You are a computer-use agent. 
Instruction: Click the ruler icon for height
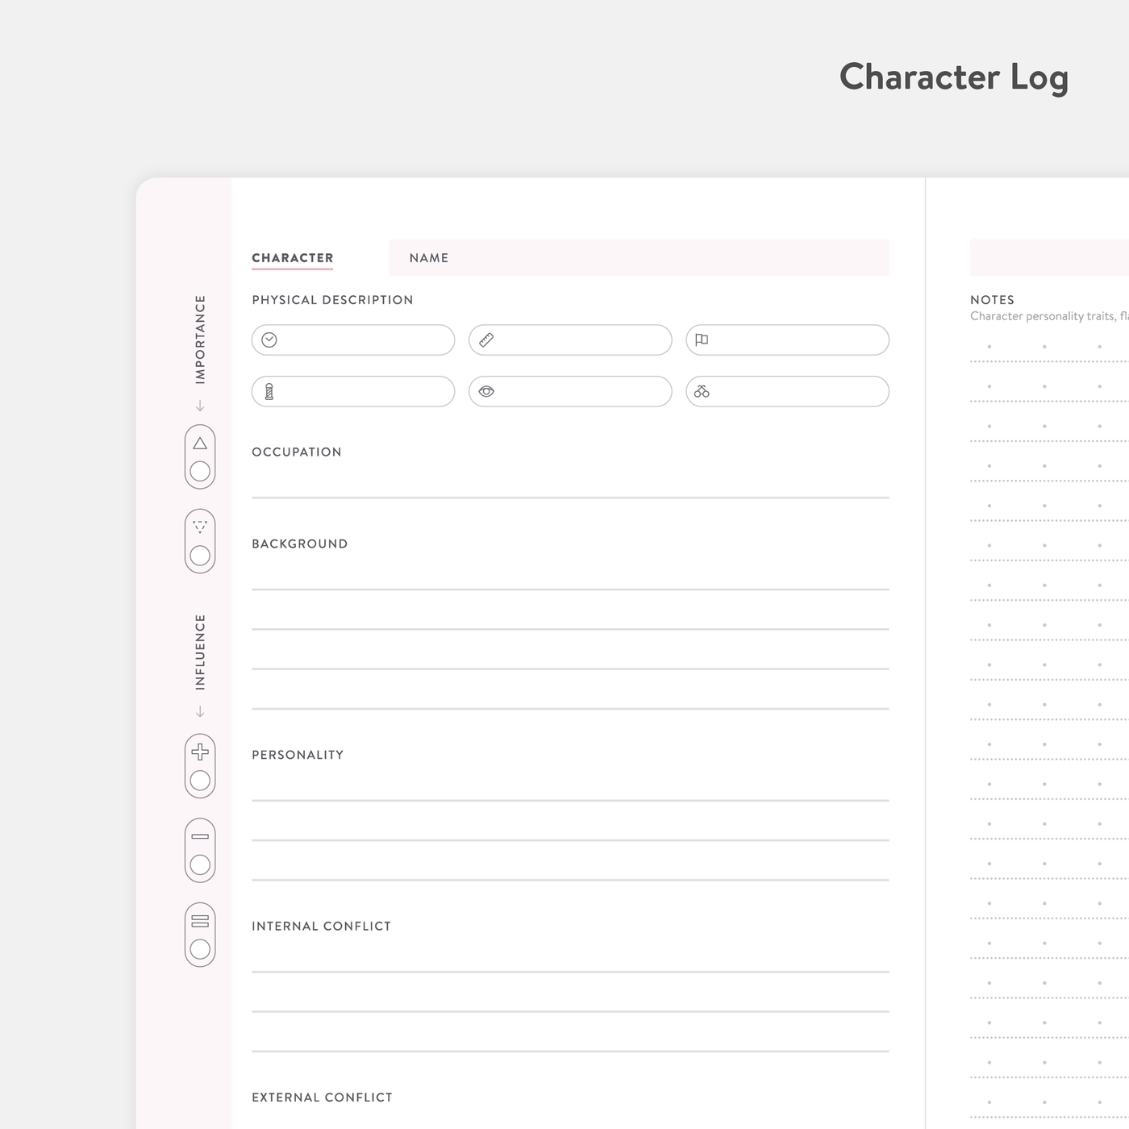coord(486,340)
